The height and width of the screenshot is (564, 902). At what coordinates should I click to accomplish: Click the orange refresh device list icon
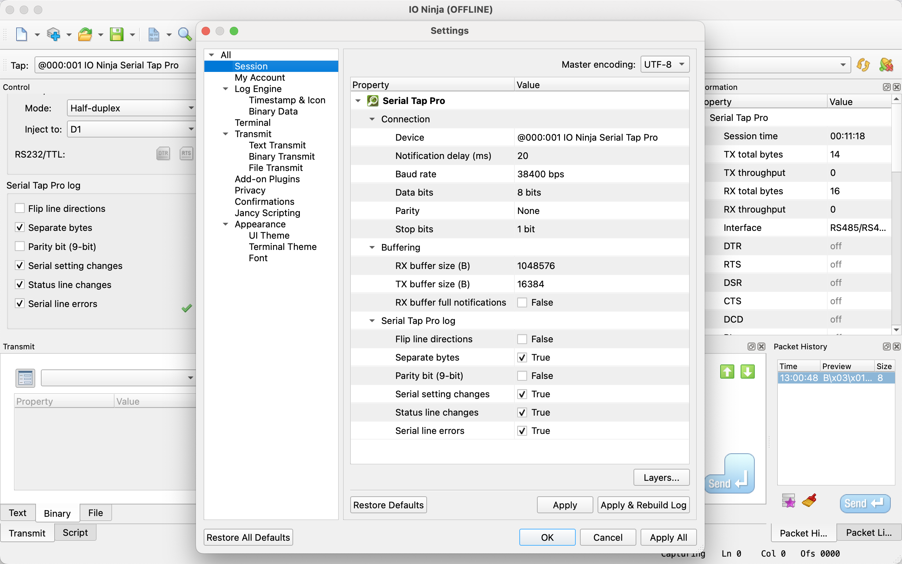click(x=863, y=65)
